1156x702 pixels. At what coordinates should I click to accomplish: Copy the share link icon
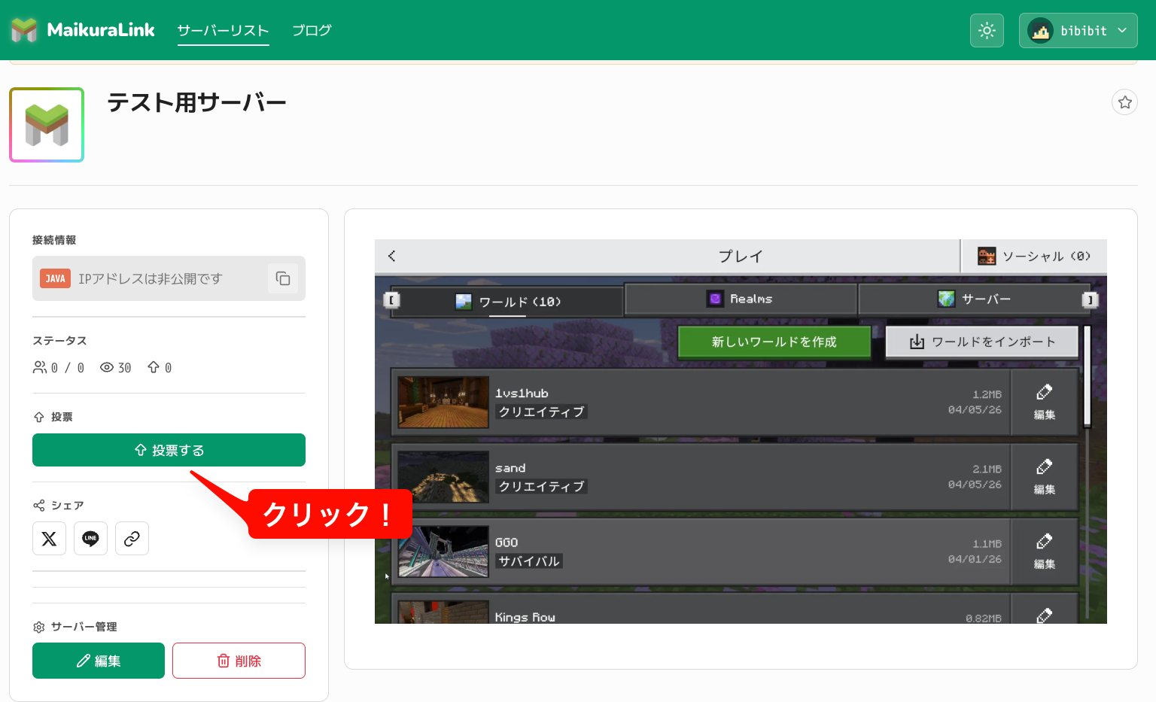tap(132, 539)
